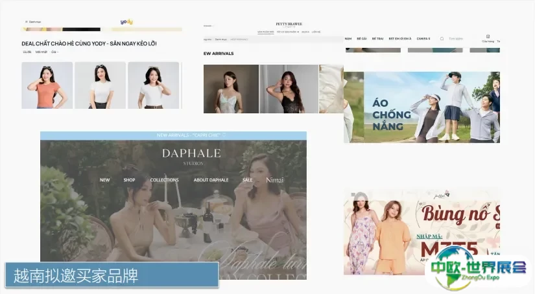535x294 pixels.
Task: Open the black lace lingerie product
Action: point(289,89)
